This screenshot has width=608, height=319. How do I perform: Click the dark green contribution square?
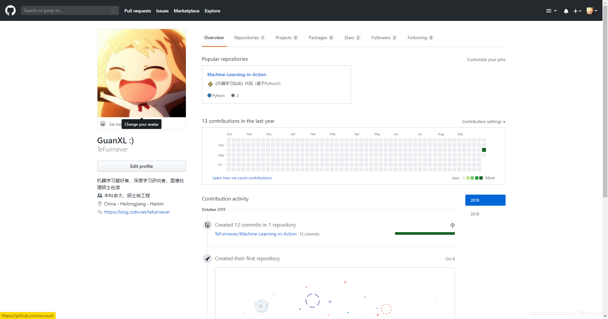484,150
